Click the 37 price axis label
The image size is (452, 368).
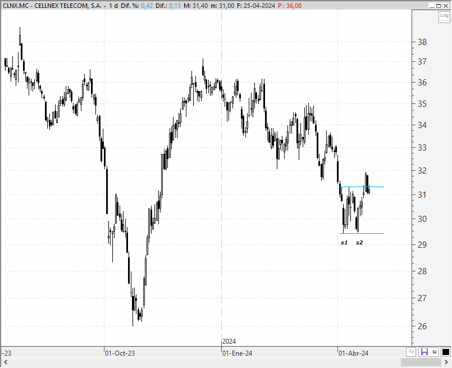(x=422, y=62)
